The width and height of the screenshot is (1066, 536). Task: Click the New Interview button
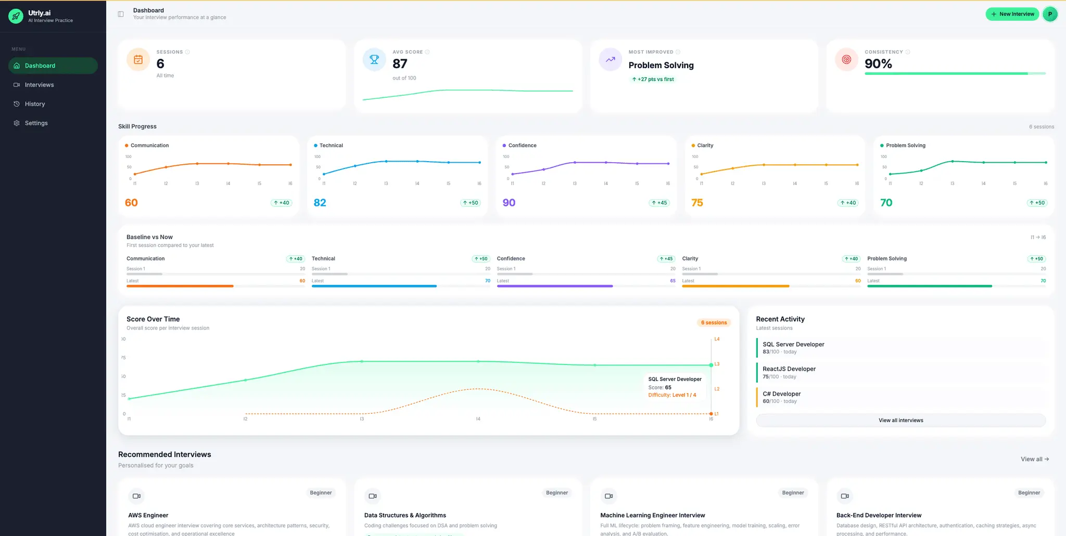coord(1012,14)
